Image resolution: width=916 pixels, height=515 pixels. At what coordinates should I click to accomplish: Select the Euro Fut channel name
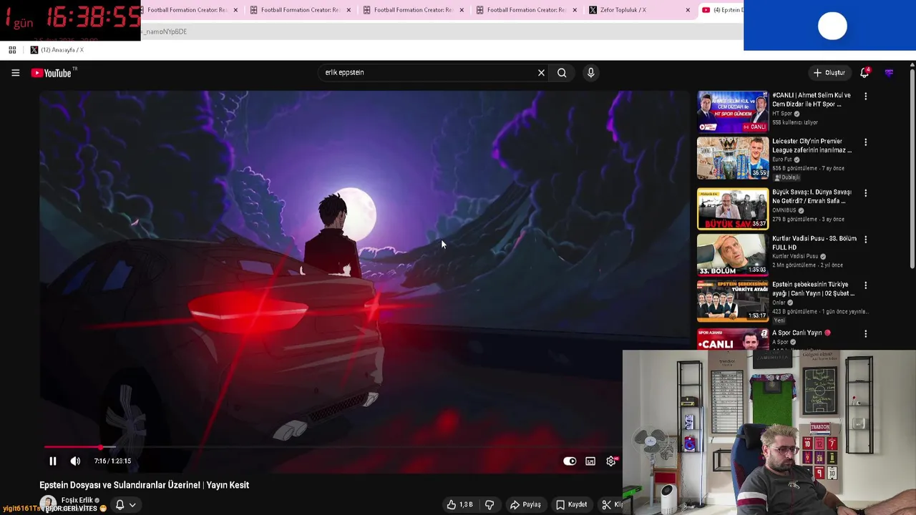click(x=782, y=160)
